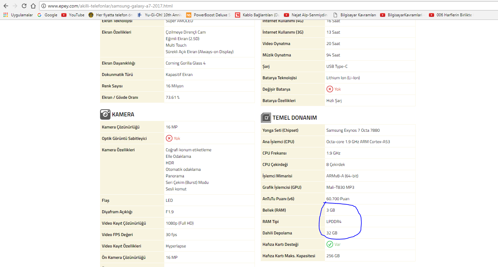Click the '20 Saat' video playback value

pos(333,44)
